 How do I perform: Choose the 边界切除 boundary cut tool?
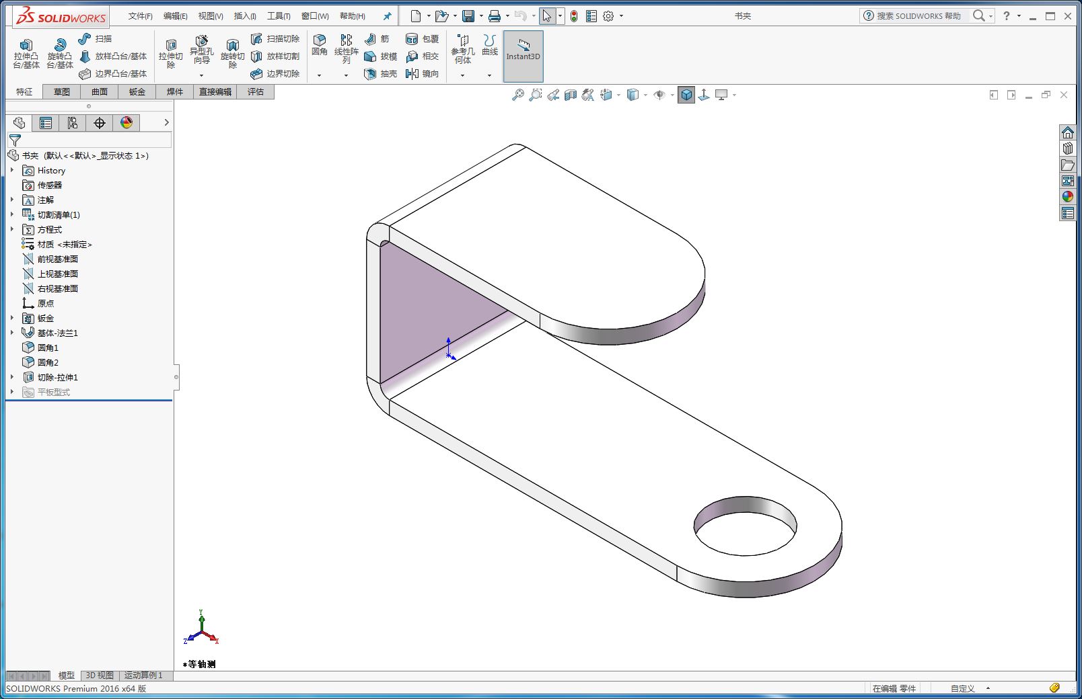tap(275, 74)
